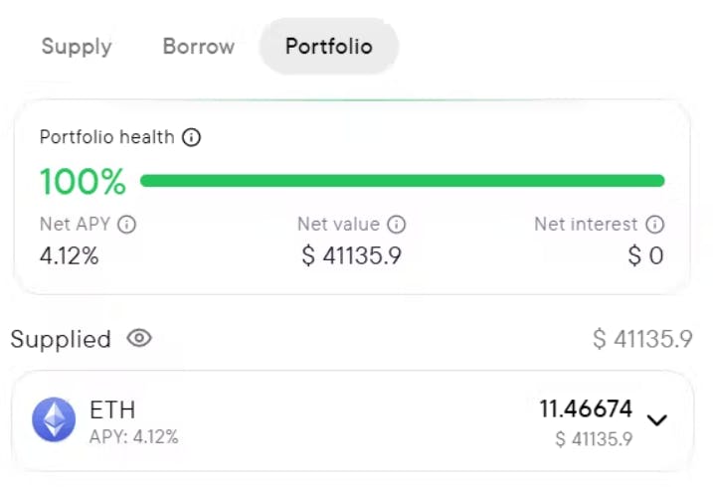Expand the ETH position chevron

657,419
